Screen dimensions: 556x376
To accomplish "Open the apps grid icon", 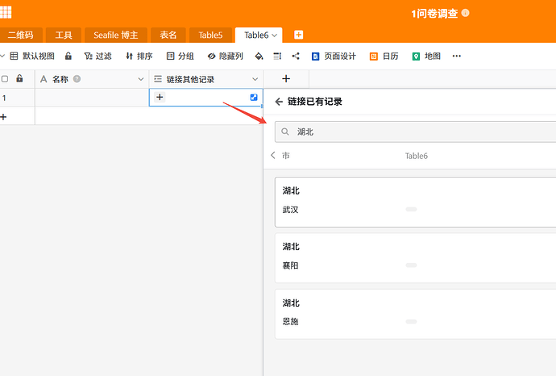I will pyautogui.click(x=6, y=12).
